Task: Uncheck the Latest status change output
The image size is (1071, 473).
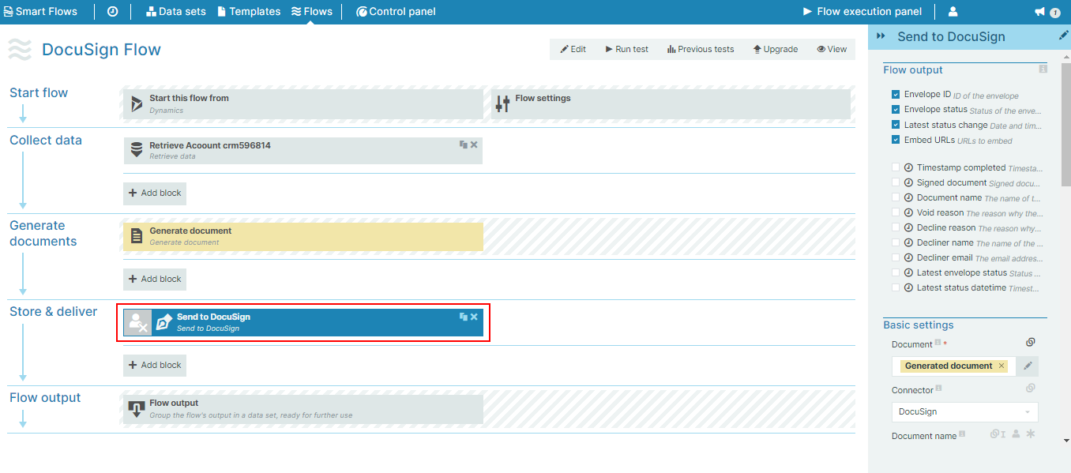Action: pos(896,125)
